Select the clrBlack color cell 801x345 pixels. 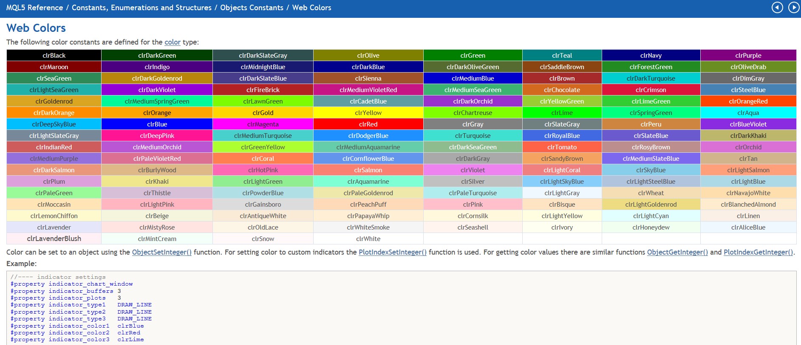(54, 56)
